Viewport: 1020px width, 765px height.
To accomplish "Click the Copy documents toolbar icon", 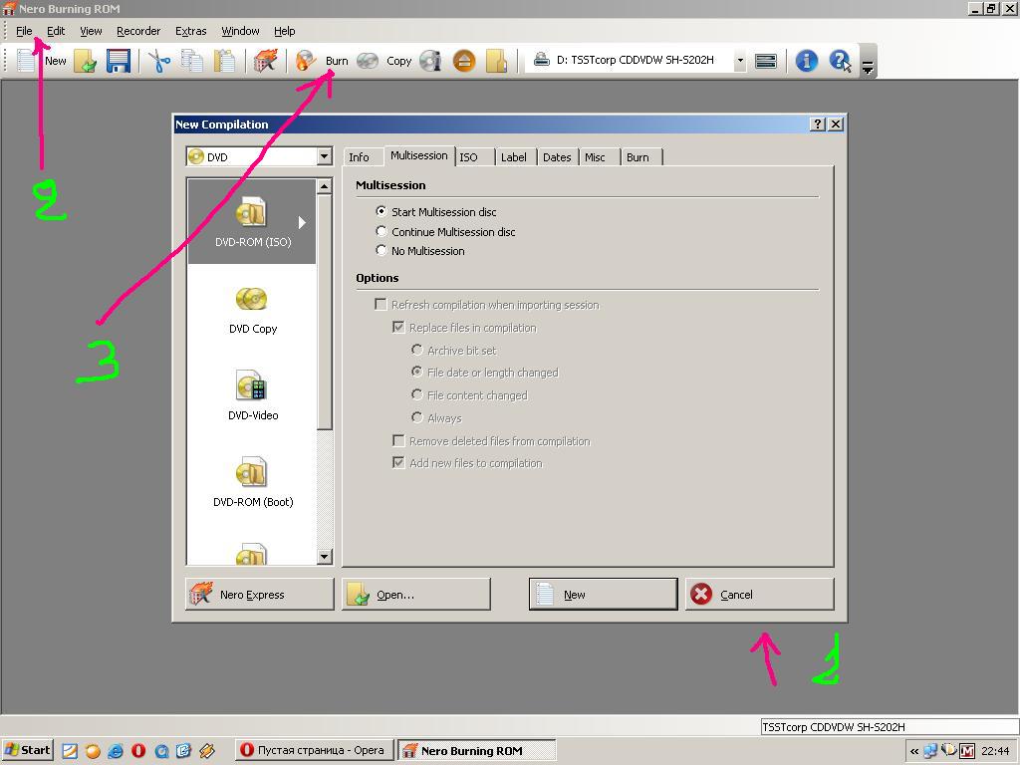I will (192, 61).
